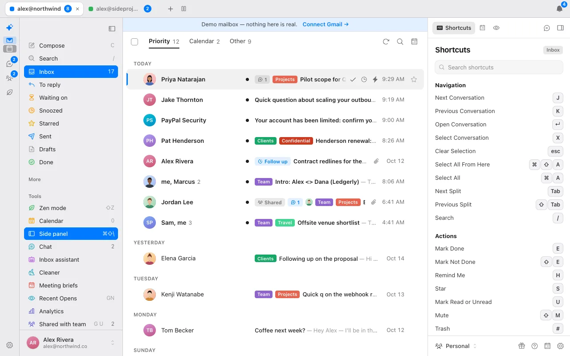Add a new account tab with plus
Image resolution: width=570 pixels, height=356 pixels.
tap(170, 9)
